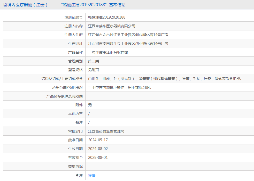Click the label 注册人名称
Screen dimensions: 254x181
point(74,26)
